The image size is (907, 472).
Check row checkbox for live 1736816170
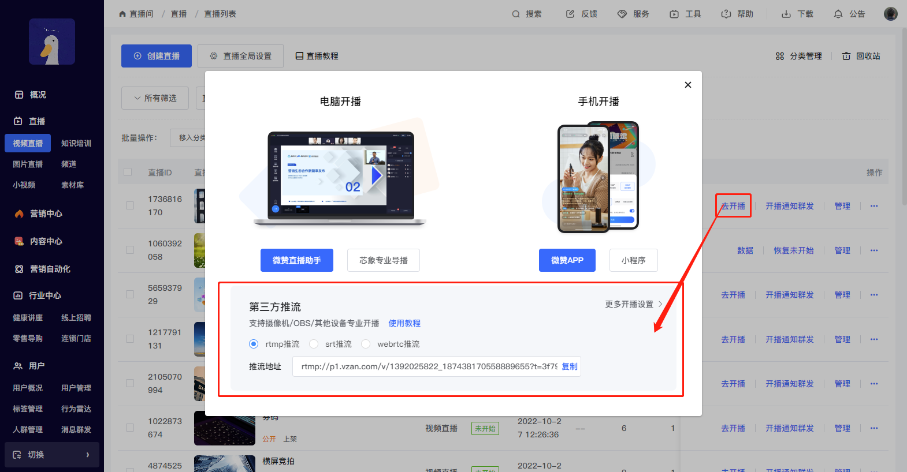pyautogui.click(x=130, y=205)
